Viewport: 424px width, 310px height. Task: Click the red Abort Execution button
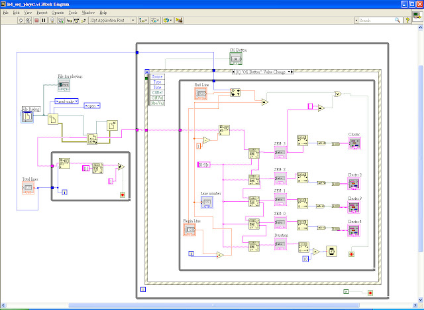(36, 21)
